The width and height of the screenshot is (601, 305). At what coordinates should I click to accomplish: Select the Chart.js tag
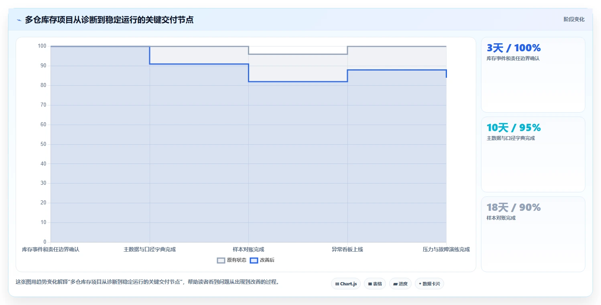(346, 284)
